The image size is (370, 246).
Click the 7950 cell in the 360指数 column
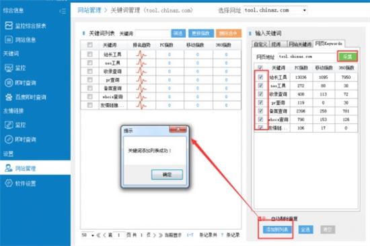[346, 78]
